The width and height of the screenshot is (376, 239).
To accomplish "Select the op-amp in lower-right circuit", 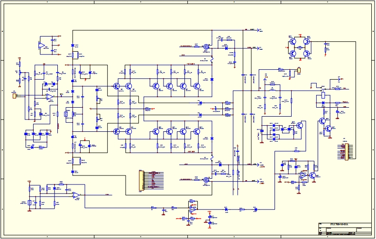I will click(x=303, y=175).
